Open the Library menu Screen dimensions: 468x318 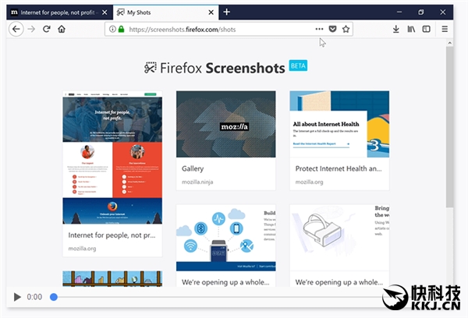pyautogui.click(x=411, y=29)
